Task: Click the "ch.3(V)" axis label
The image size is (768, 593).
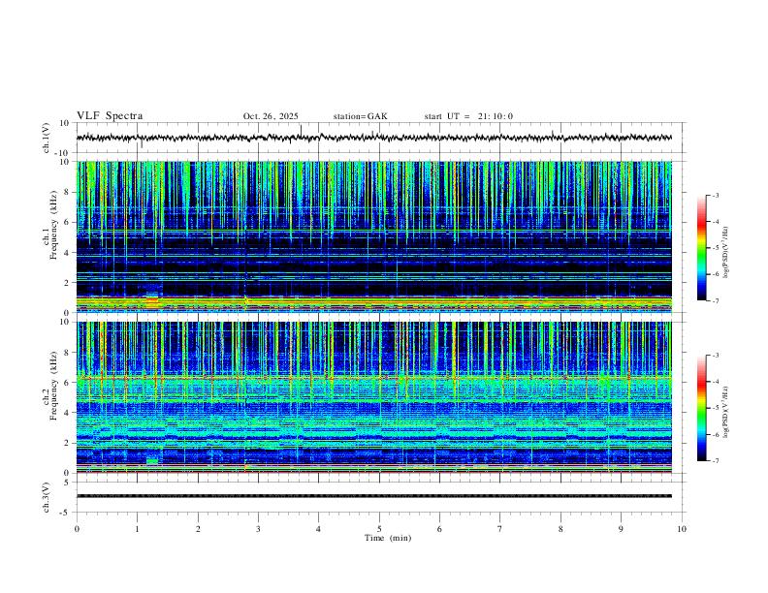Action: pos(47,497)
